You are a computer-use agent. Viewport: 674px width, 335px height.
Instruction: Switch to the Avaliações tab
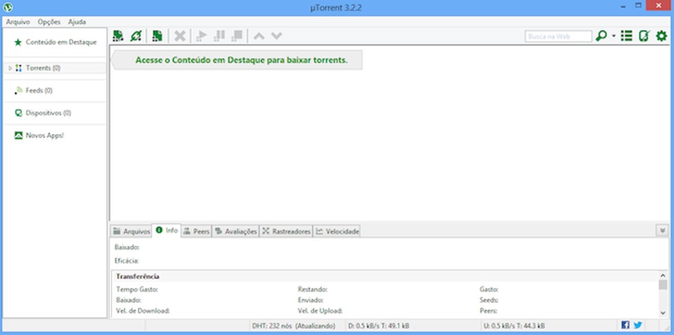pos(236,231)
